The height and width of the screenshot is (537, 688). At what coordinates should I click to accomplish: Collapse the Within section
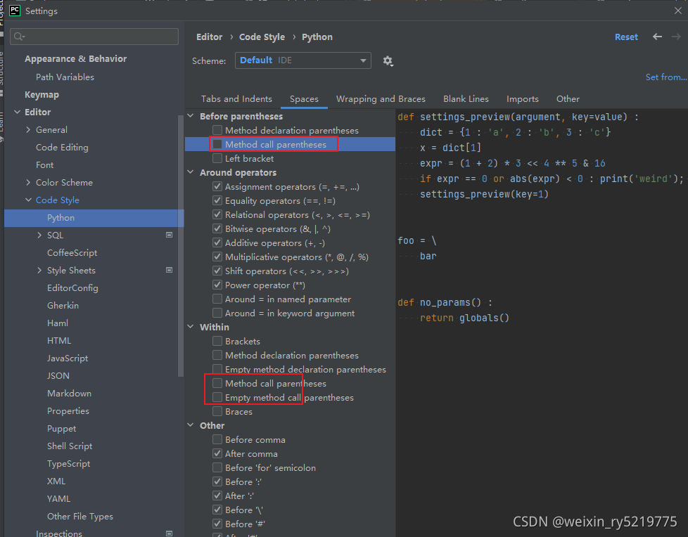click(191, 327)
